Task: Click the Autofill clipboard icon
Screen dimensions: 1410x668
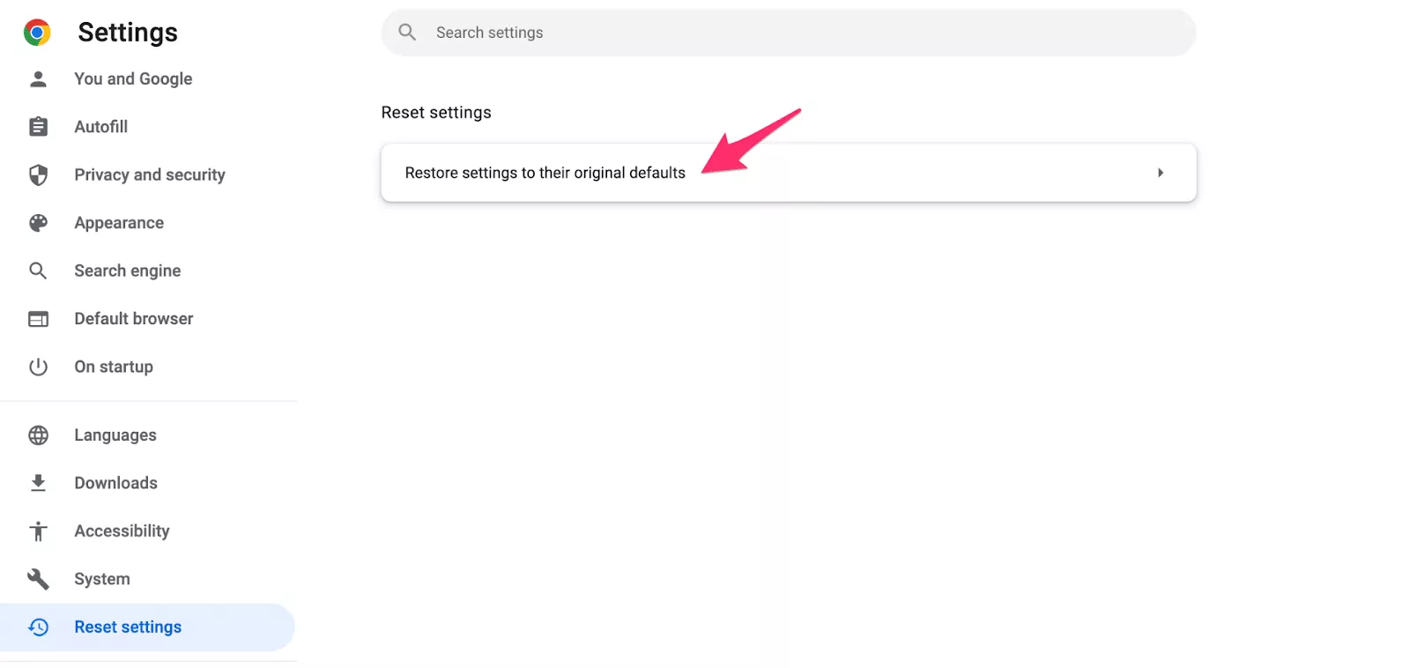Action: (38, 127)
